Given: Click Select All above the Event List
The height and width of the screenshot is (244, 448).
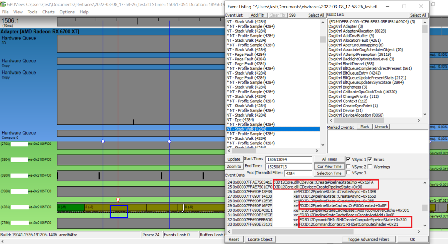Looking at the screenshot, I should click(x=316, y=15).
